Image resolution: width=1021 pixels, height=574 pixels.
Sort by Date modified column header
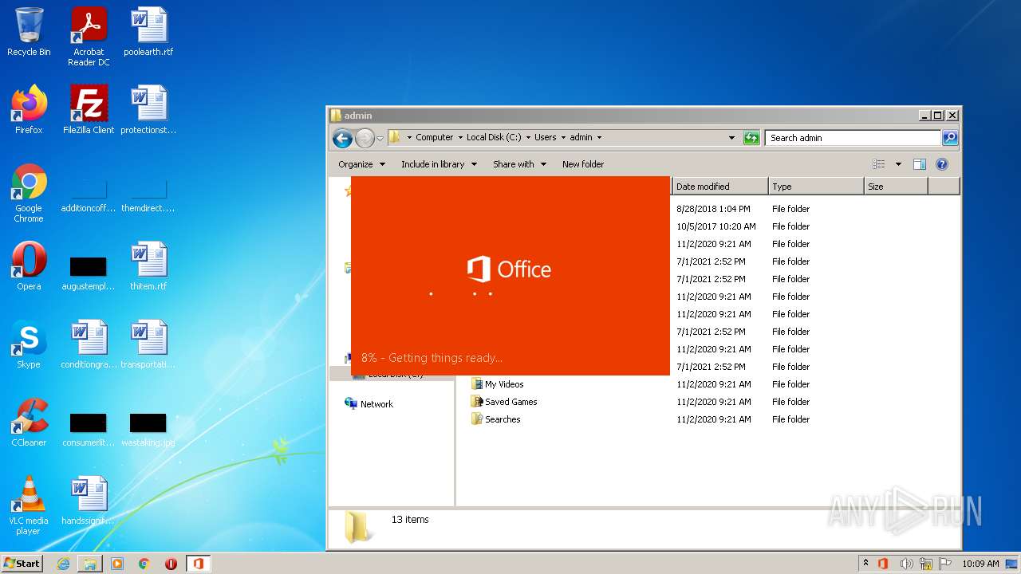coord(719,187)
